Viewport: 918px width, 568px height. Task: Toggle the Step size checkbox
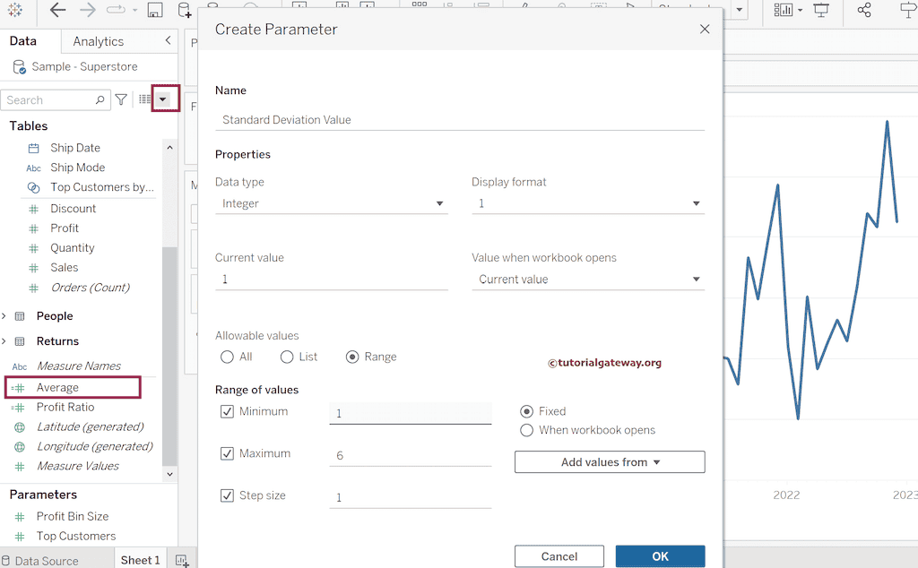[227, 495]
